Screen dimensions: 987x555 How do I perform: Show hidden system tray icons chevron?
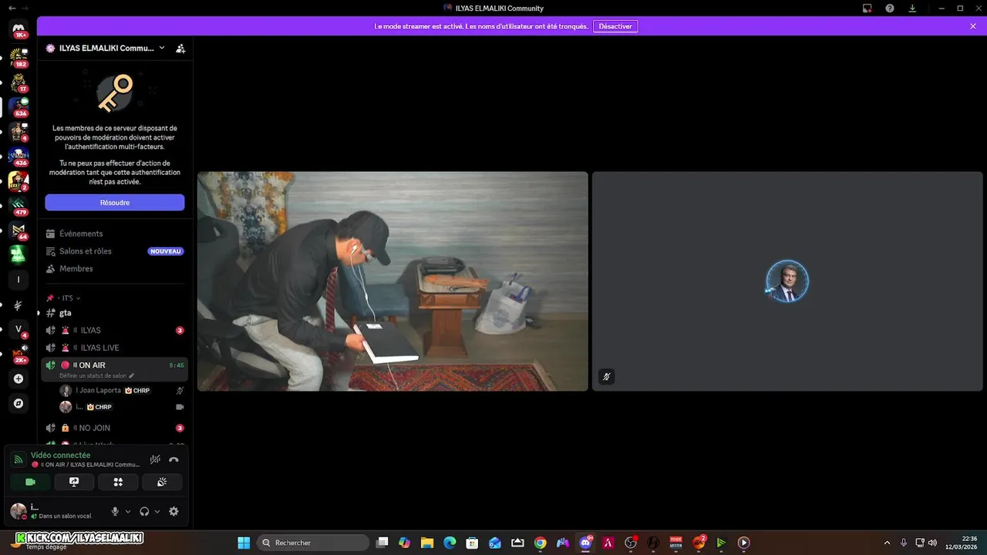[x=887, y=543]
